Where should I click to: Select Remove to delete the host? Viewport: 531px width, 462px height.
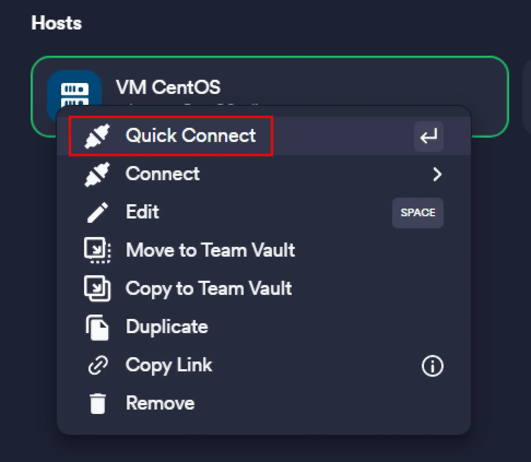pos(160,403)
